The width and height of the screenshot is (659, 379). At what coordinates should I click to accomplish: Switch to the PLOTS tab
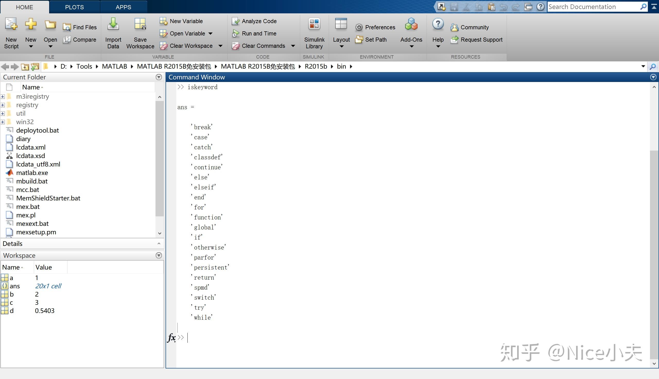click(74, 7)
